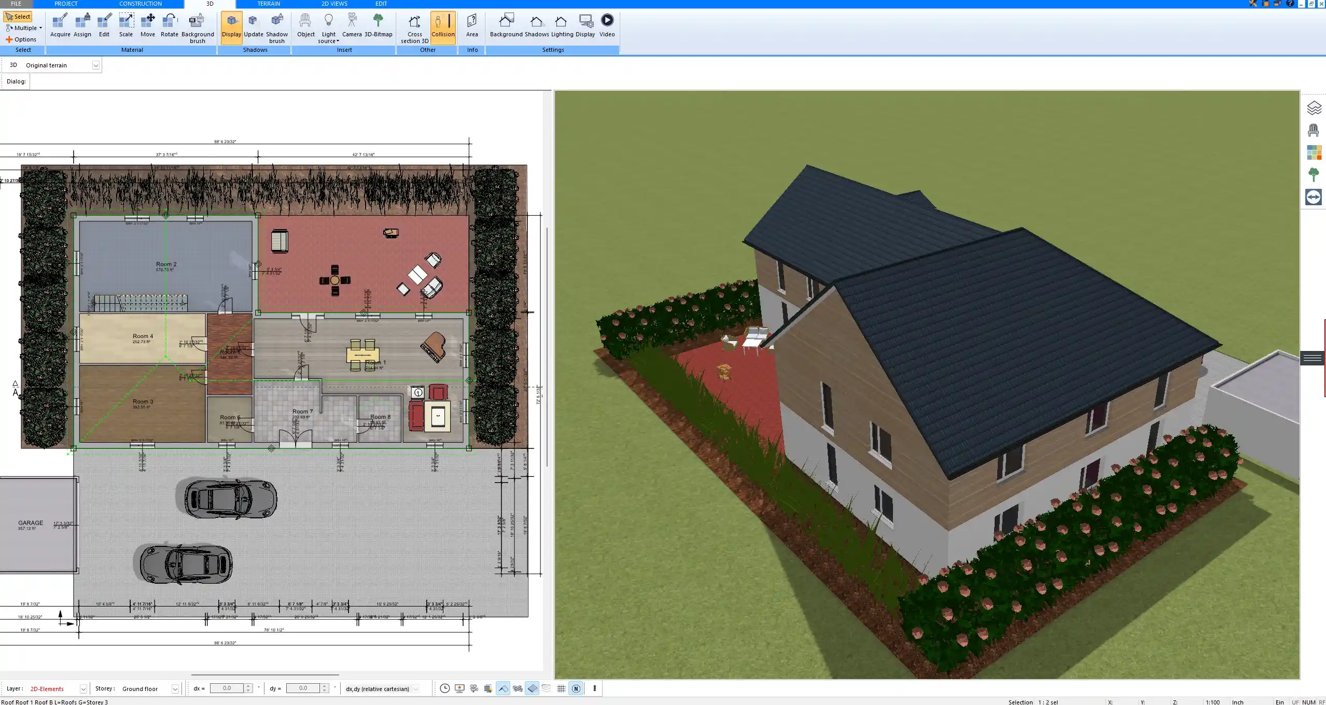1326x705 pixels.
Task: Click the TeamViewer arrows icon in sidebar
Action: (1314, 197)
